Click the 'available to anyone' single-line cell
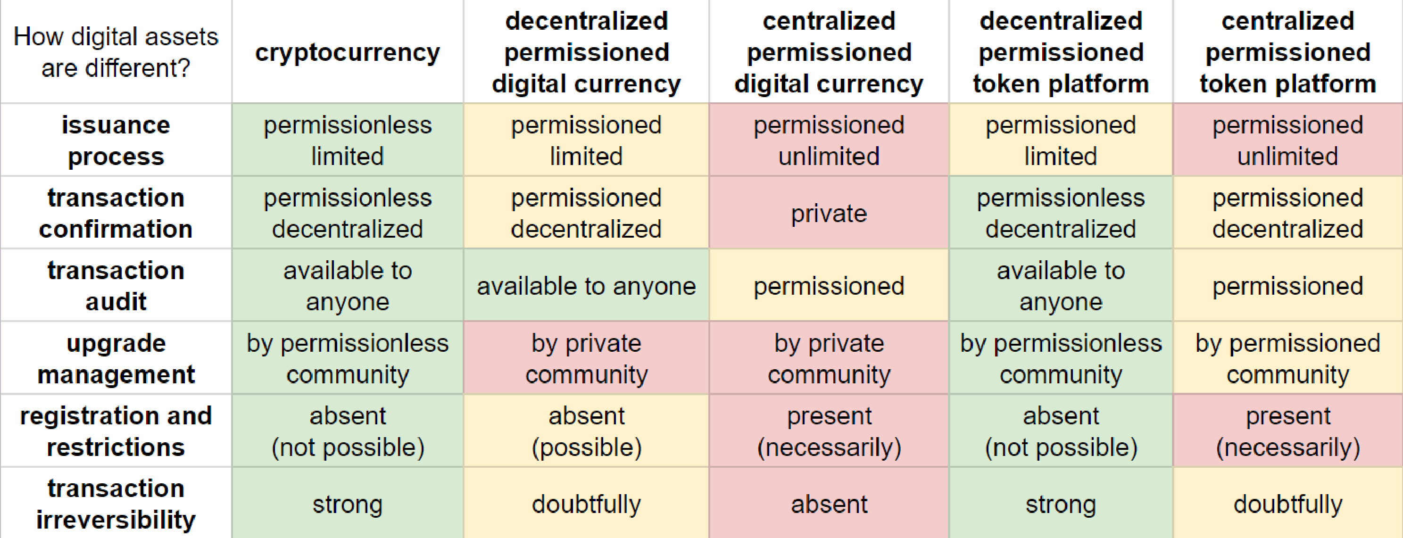This screenshot has height=538, width=1403. tap(586, 285)
